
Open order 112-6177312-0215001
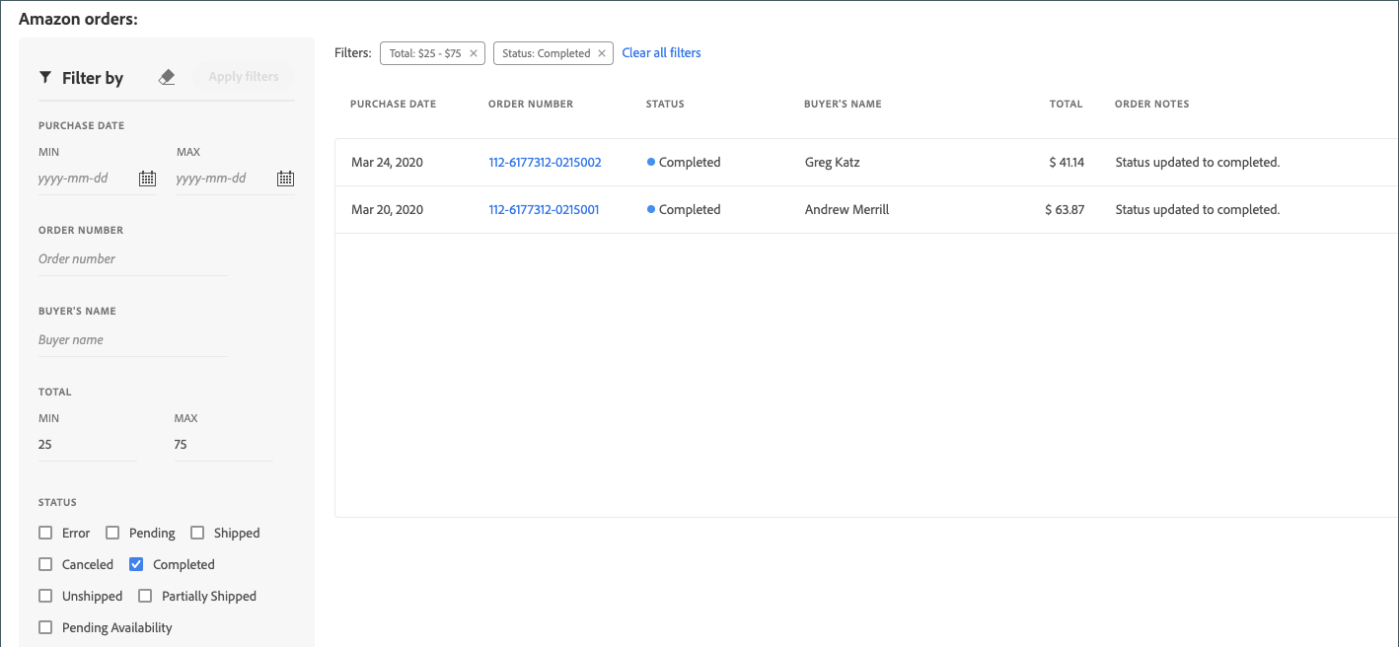[x=544, y=209]
